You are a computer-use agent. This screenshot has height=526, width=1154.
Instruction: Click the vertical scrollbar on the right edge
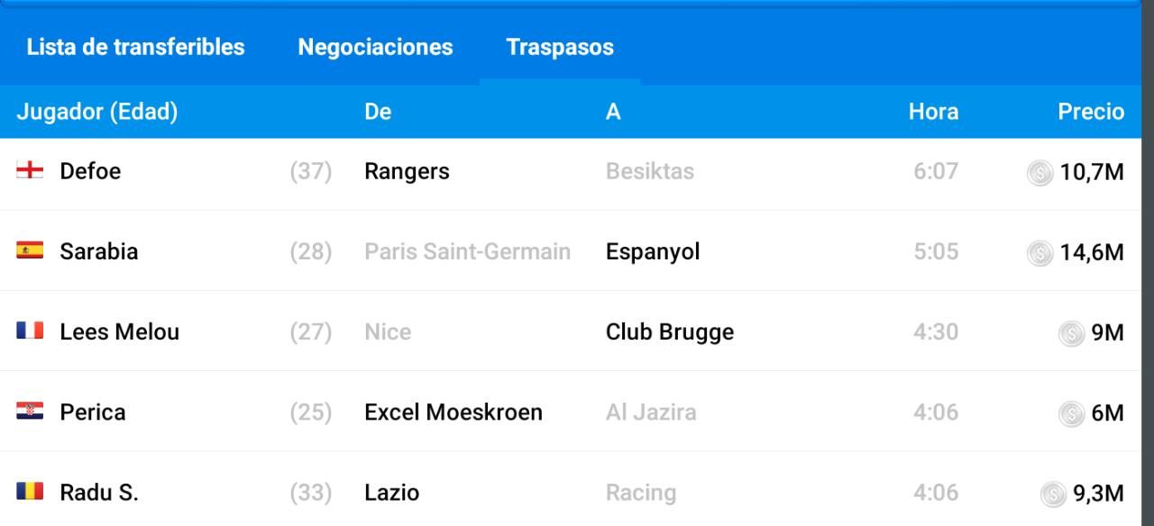click(x=1148, y=263)
